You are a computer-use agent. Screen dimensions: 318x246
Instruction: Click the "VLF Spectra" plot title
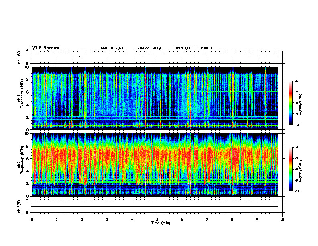pos(45,48)
